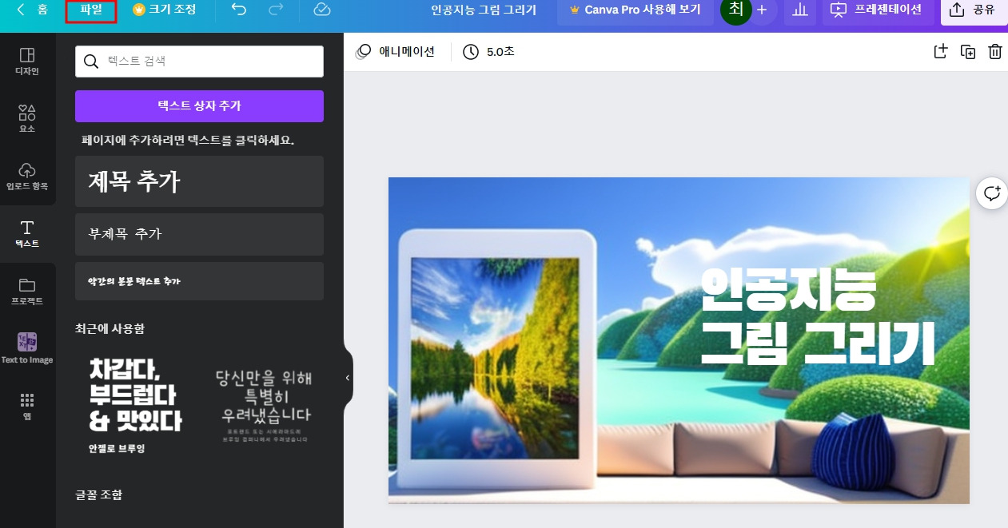The width and height of the screenshot is (1008, 528).
Task: Collapse the side panel with arrow handle
Action: click(348, 378)
